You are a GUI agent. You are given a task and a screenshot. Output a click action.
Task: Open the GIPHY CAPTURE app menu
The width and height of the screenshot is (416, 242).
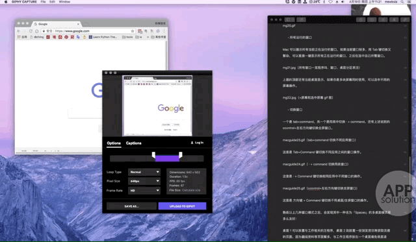[24, 2]
